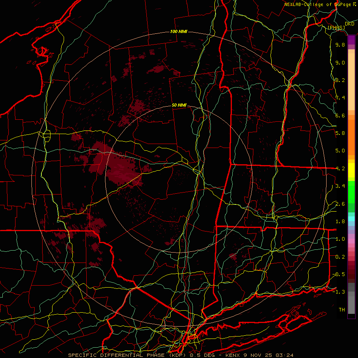358x358 pixels.
Task: Pick the dark purple swatch atop the color bar
Action: click(351, 40)
